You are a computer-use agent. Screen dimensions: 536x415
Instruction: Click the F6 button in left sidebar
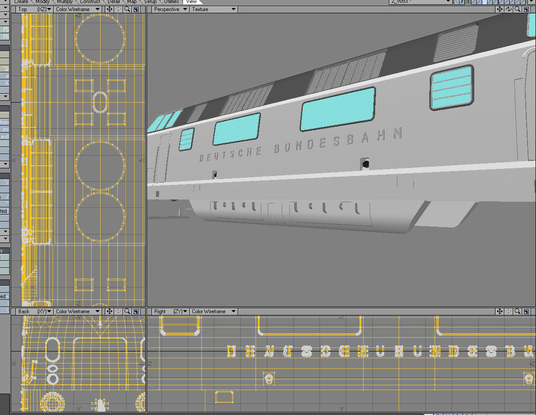(x=5, y=36)
